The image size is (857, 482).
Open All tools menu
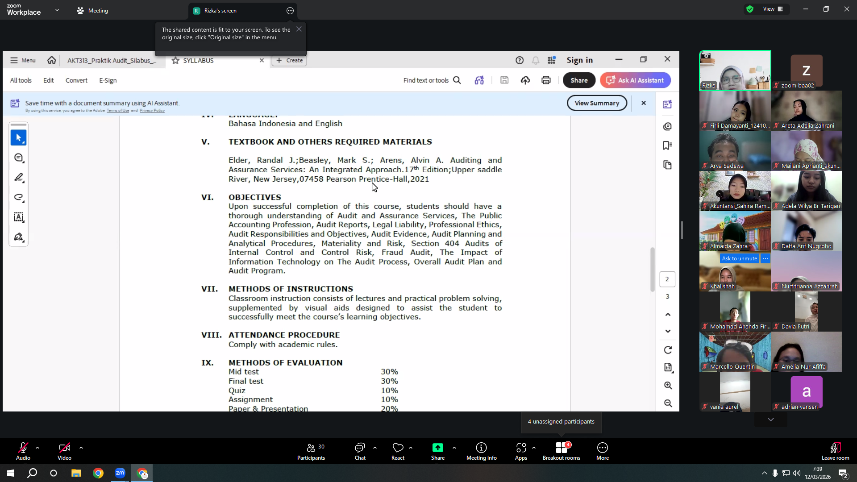[x=21, y=80]
